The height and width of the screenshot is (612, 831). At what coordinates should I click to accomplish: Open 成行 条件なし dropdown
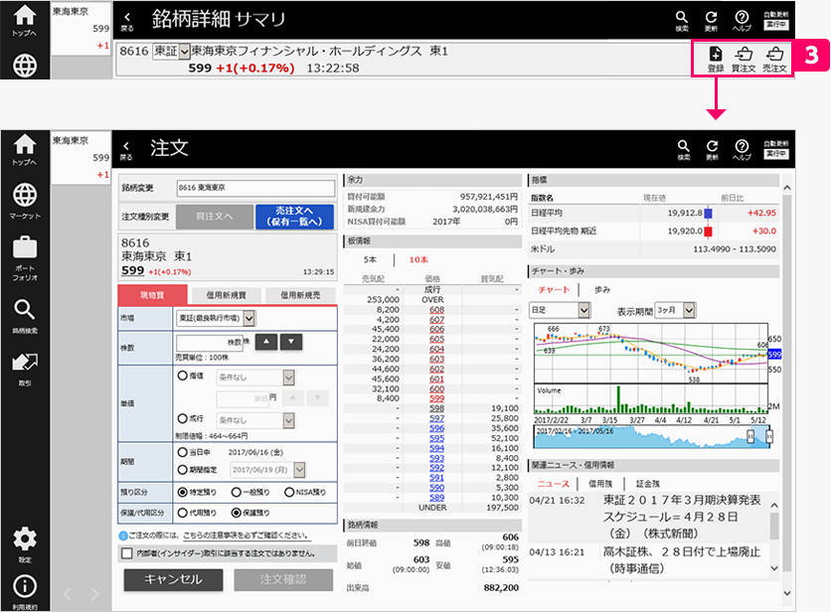click(255, 420)
